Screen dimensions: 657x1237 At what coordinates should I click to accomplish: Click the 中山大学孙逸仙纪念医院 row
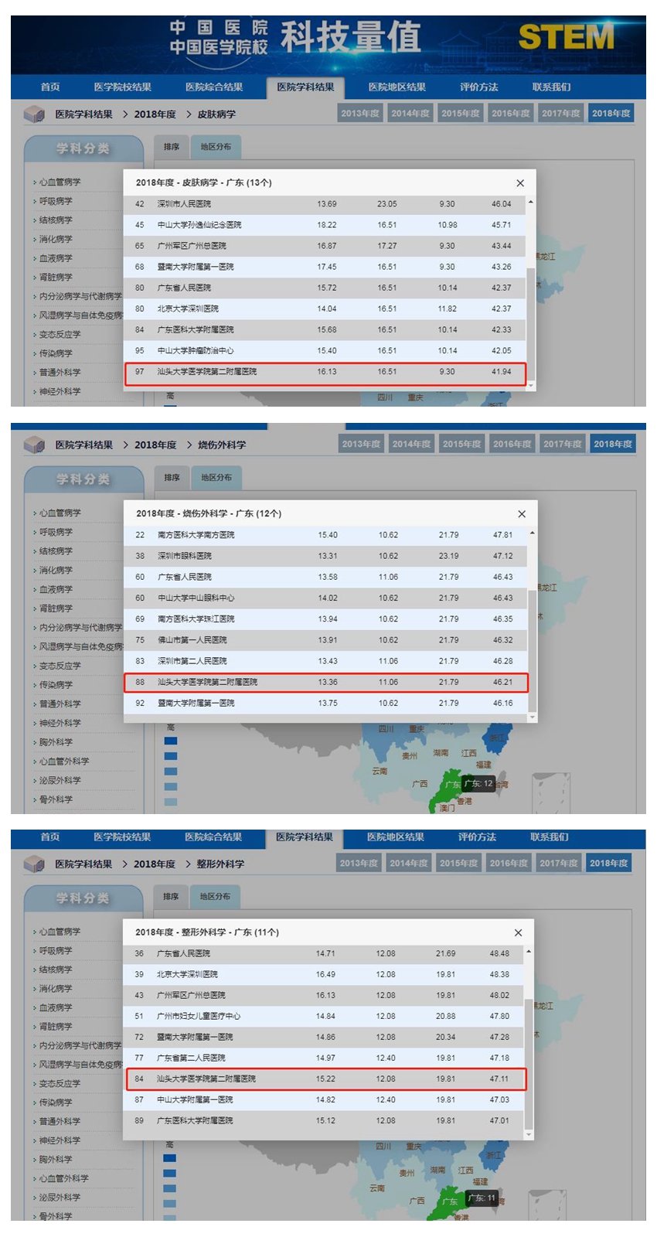pos(325,225)
